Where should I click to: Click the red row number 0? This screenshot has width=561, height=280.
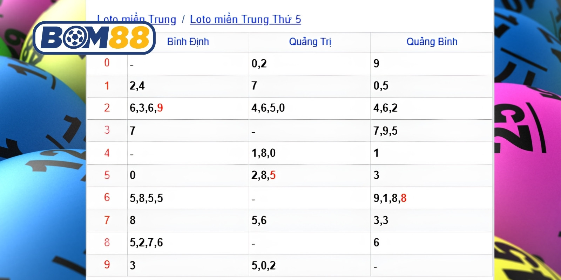pyautogui.click(x=107, y=63)
